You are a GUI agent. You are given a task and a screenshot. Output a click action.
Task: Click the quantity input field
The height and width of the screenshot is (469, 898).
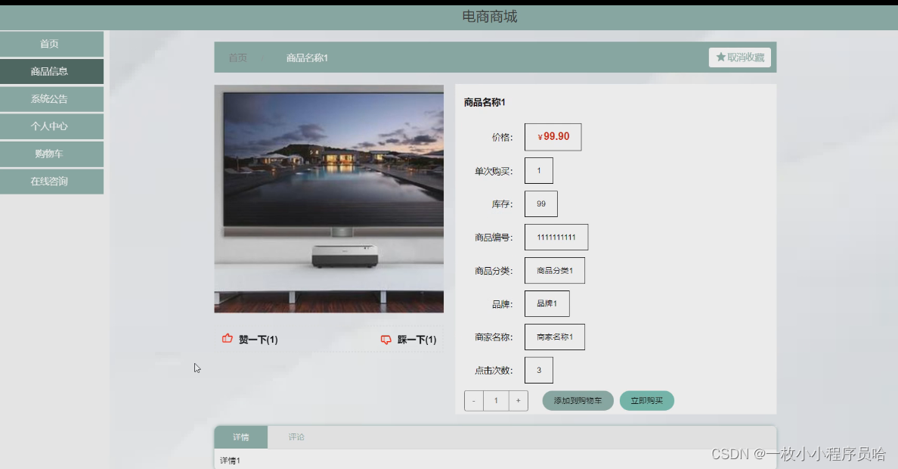[x=496, y=401]
